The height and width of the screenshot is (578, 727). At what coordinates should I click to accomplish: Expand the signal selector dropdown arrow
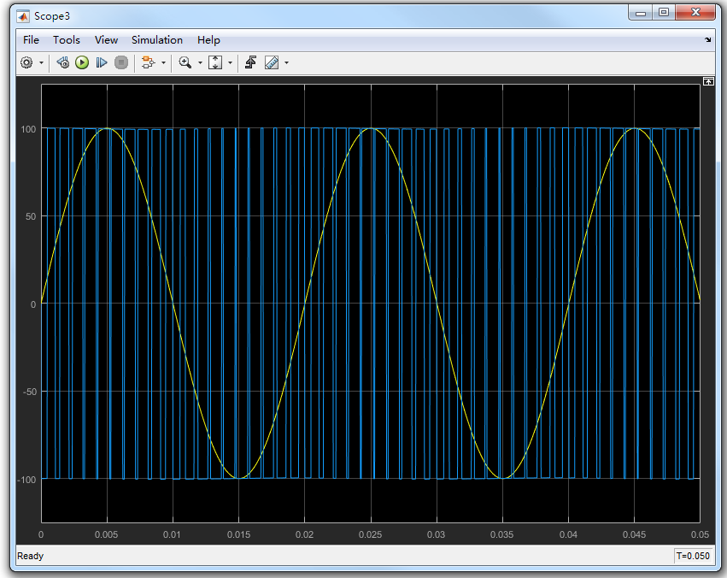click(163, 62)
